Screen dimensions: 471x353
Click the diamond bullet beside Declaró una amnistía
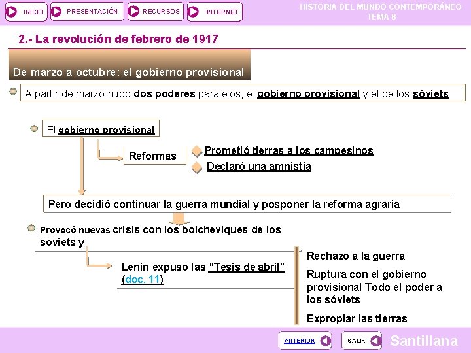(197, 168)
